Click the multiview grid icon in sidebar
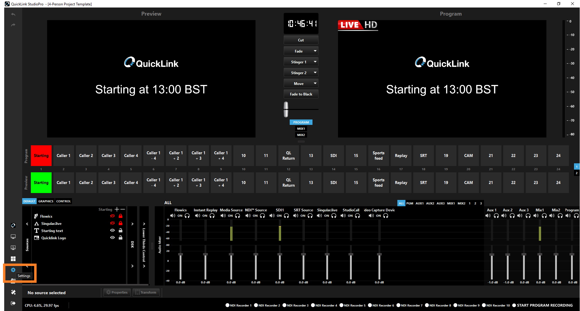 click(13, 258)
